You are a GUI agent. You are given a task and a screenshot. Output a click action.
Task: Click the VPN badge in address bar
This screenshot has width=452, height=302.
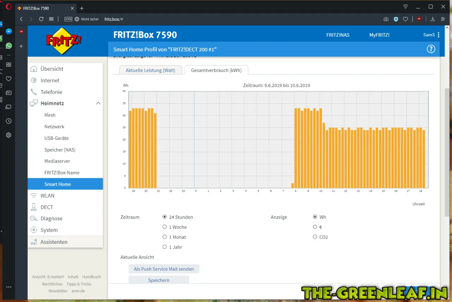point(68,19)
